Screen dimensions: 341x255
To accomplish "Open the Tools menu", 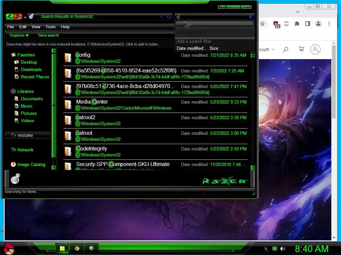I will [50, 27].
